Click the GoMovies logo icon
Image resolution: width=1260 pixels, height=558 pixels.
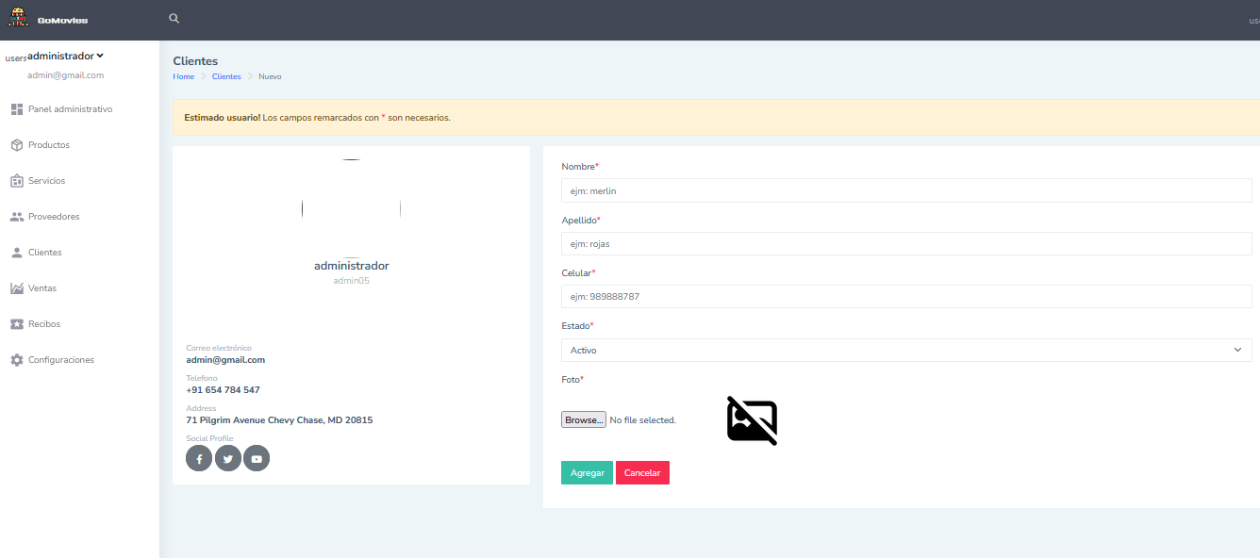[x=17, y=19]
